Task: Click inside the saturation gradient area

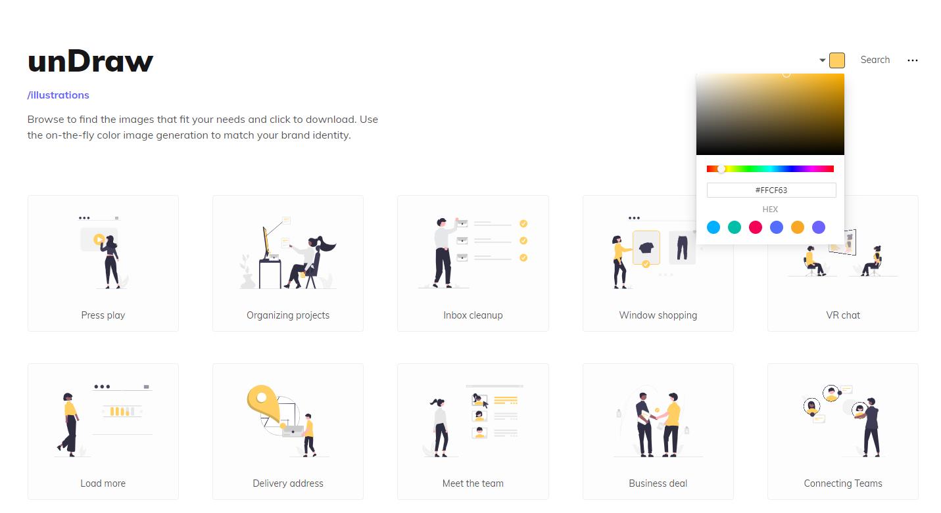Action: tap(770, 114)
